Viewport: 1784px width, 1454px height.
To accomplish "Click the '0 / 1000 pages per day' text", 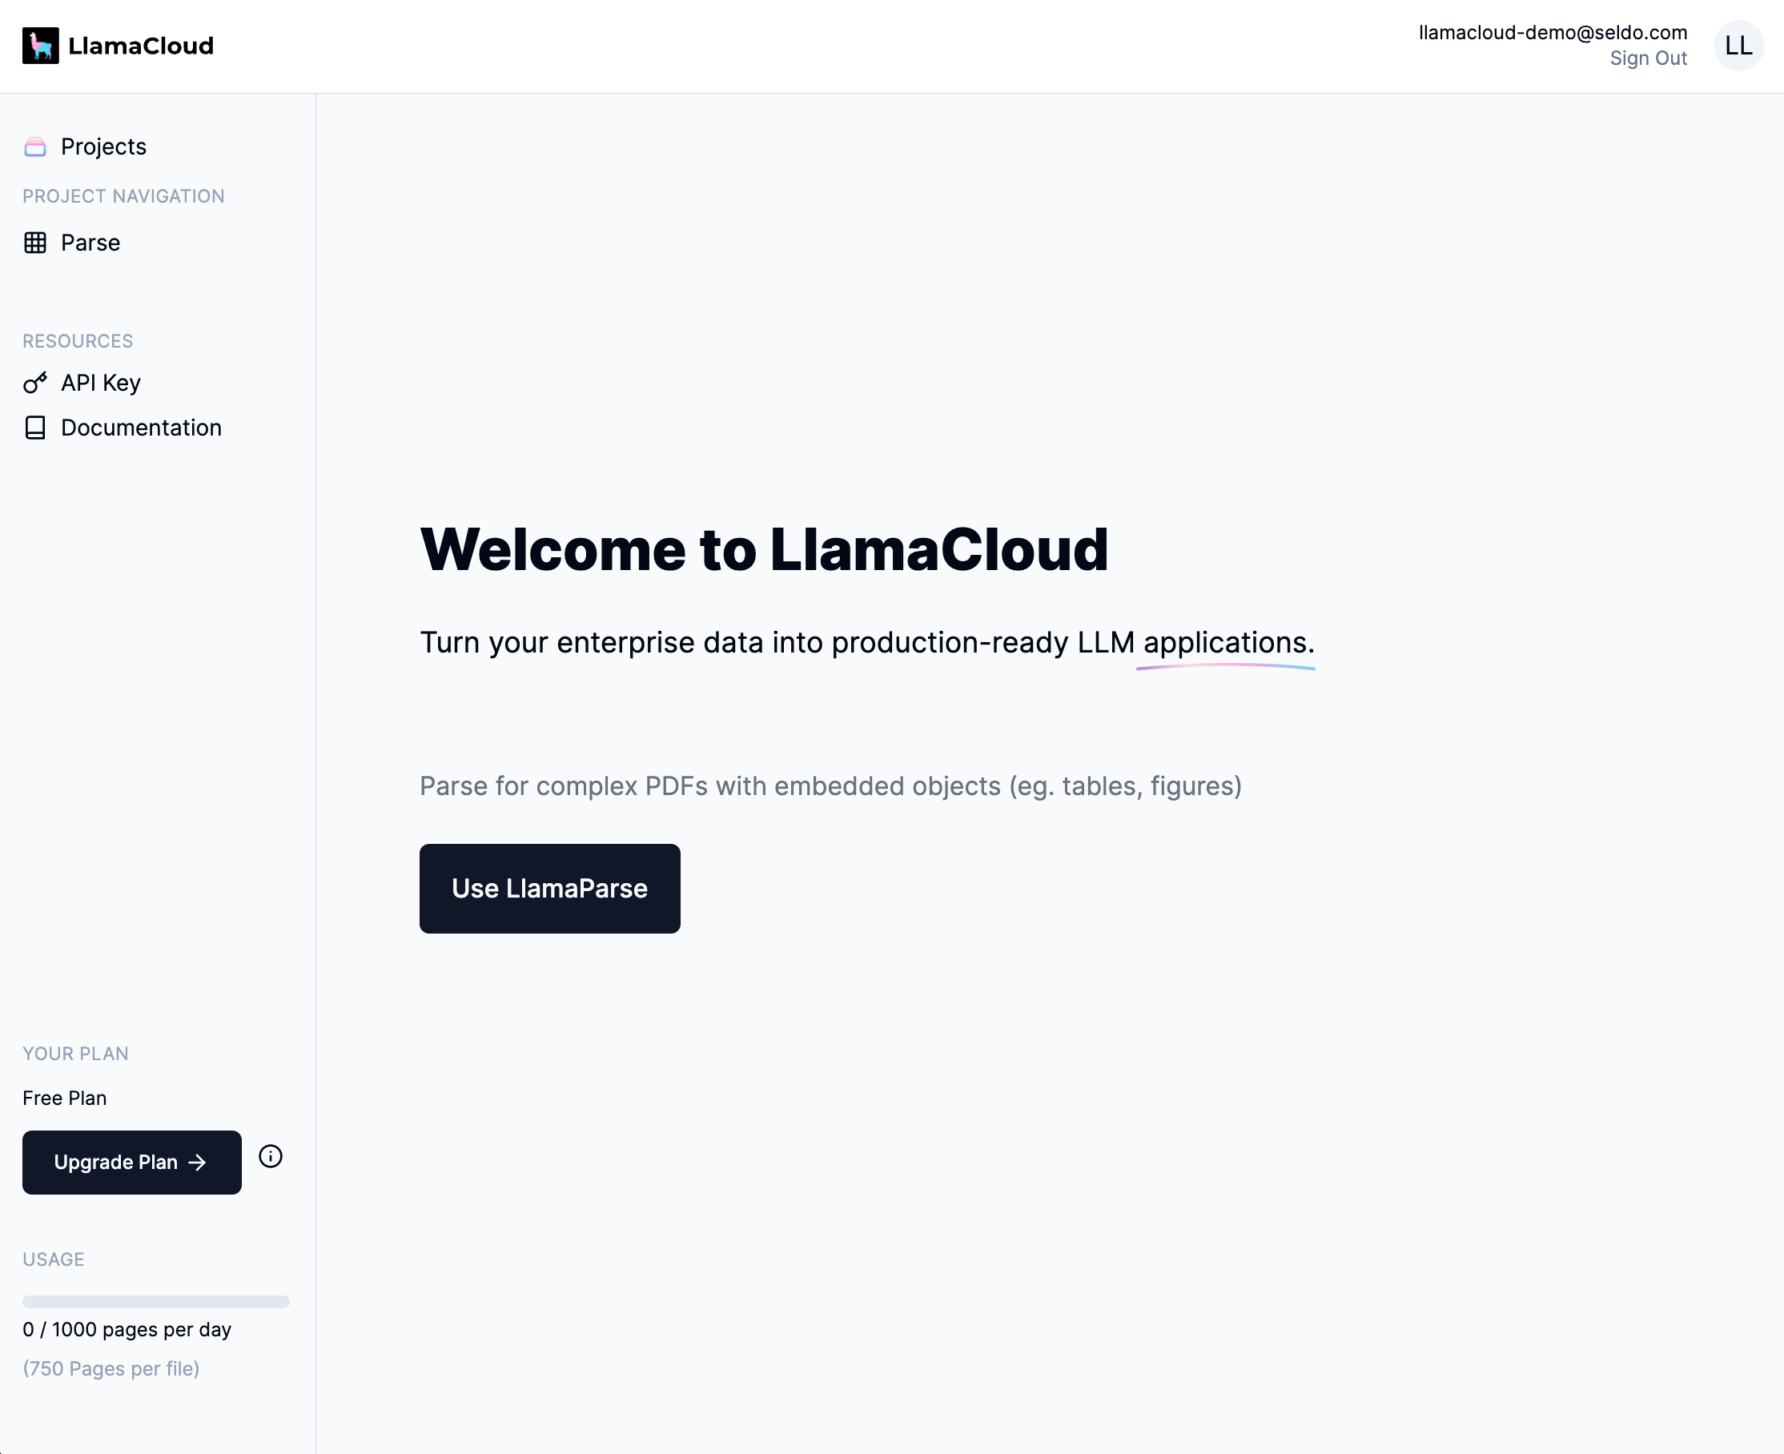I will (x=127, y=1330).
